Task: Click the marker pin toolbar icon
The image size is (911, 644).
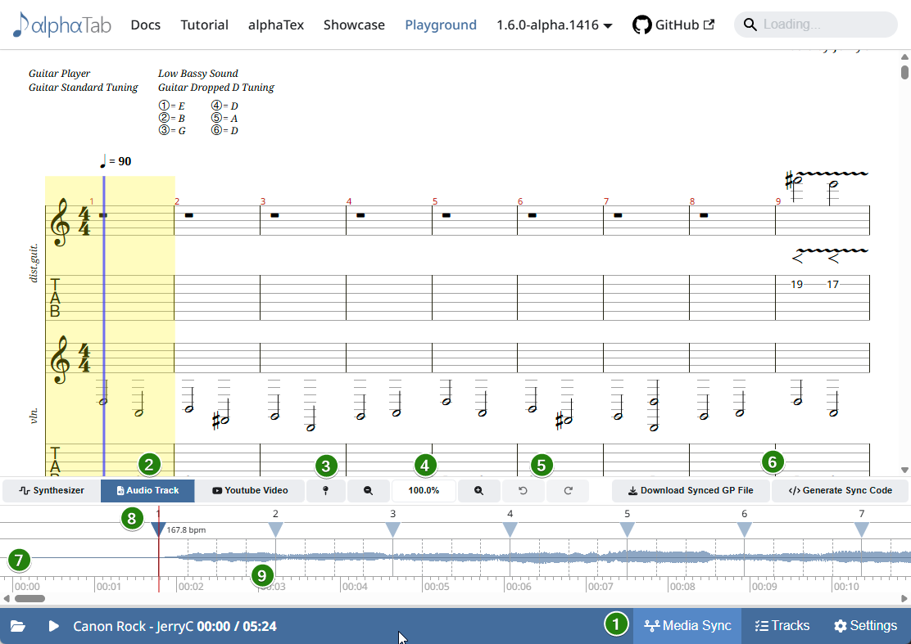Action: [325, 490]
